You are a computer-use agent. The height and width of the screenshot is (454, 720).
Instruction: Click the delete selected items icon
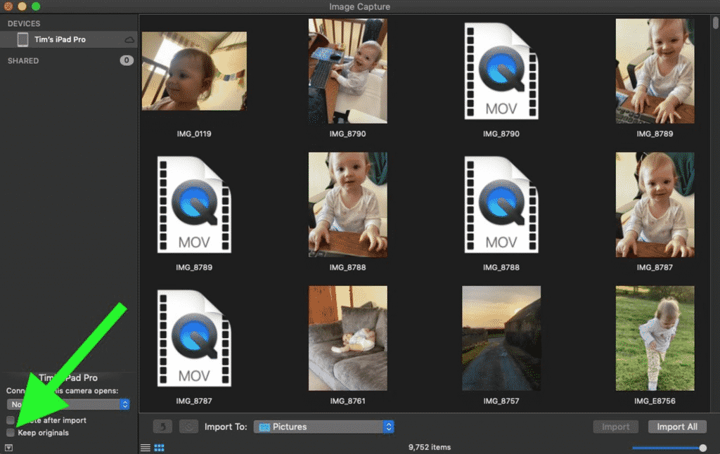(188, 427)
